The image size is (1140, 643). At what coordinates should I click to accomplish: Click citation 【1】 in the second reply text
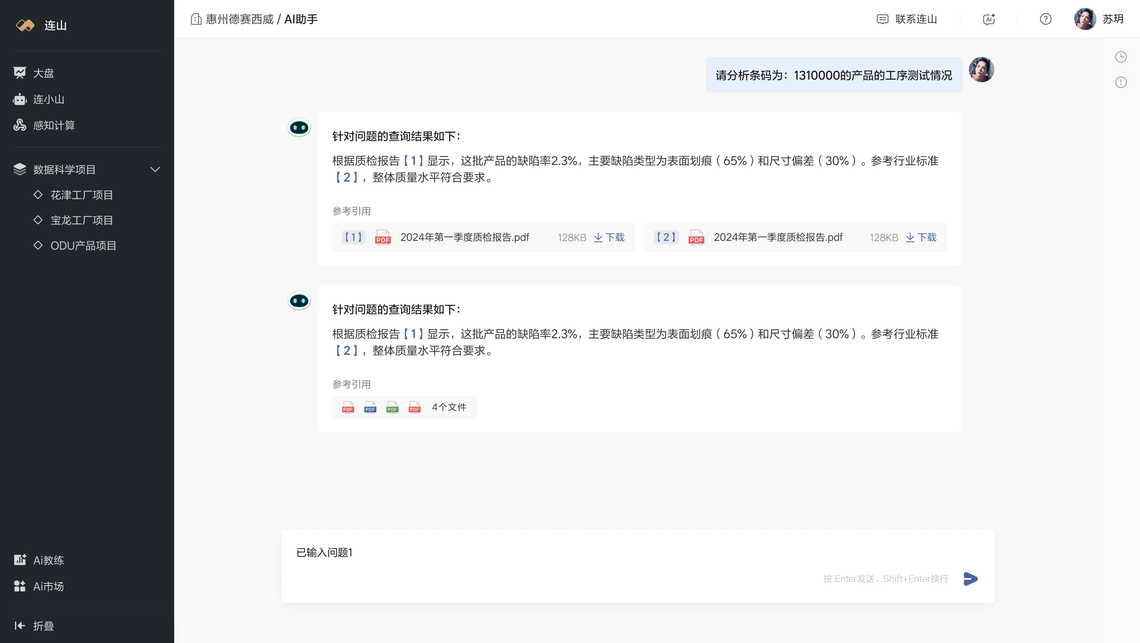(413, 334)
